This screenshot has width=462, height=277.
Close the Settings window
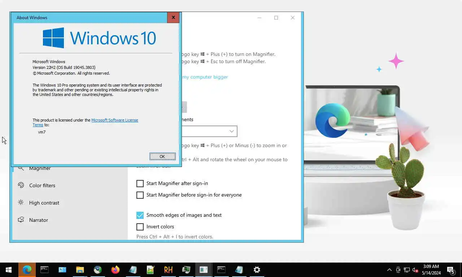pos(293,18)
